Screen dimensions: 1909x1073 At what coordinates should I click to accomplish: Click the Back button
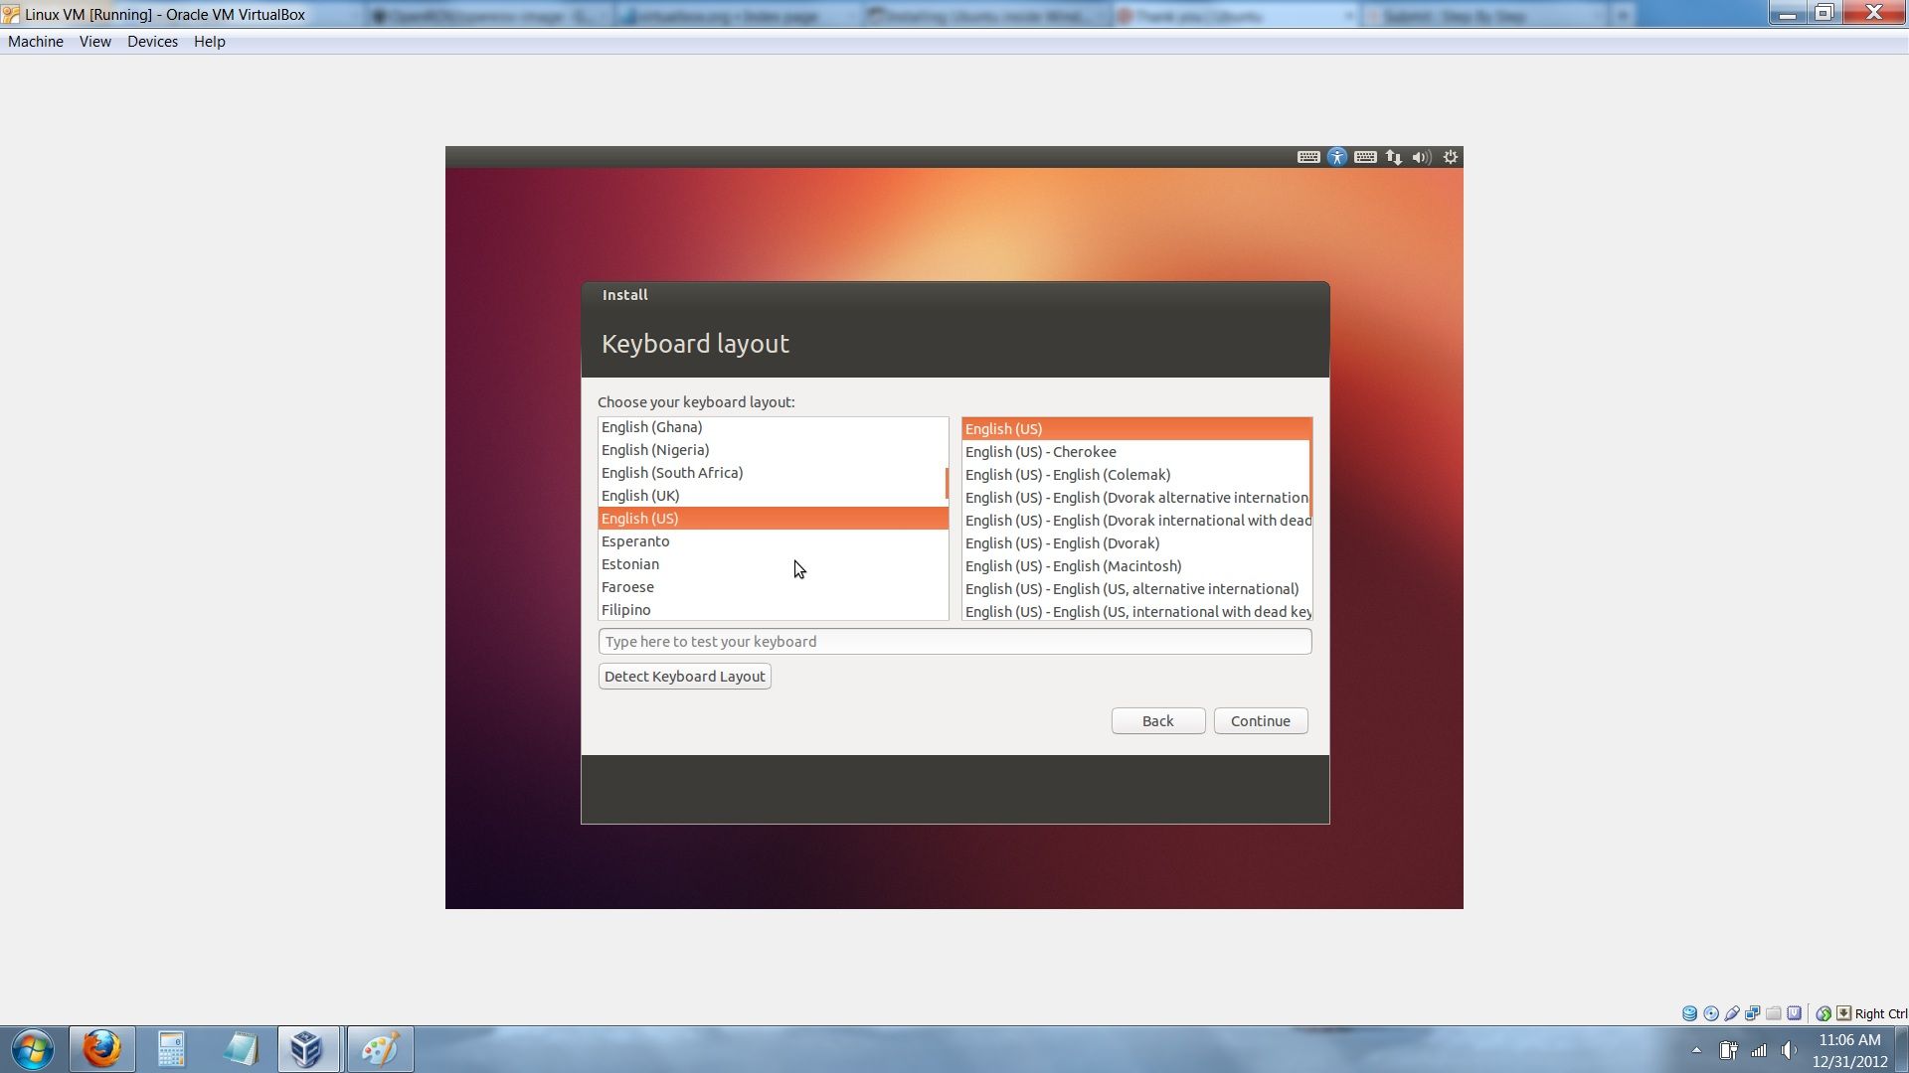click(x=1157, y=720)
